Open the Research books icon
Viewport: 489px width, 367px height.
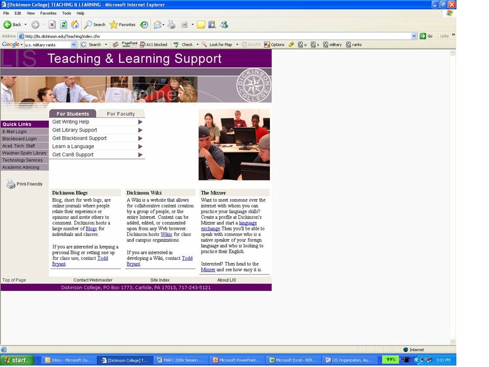(212, 24)
